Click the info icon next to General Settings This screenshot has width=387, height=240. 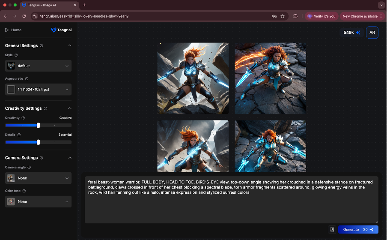click(42, 46)
